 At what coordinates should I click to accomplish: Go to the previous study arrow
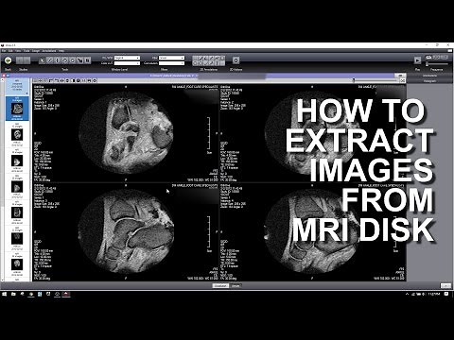[x=20, y=60]
